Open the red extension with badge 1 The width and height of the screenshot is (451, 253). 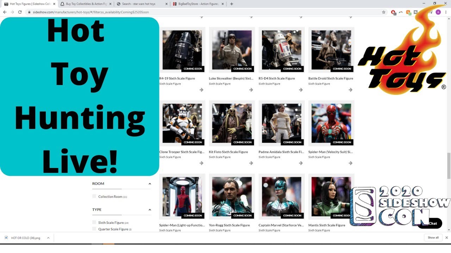[x=394, y=12]
